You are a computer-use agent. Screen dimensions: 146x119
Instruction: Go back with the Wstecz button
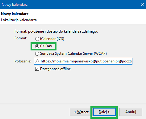pyautogui.click(x=81, y=112)
